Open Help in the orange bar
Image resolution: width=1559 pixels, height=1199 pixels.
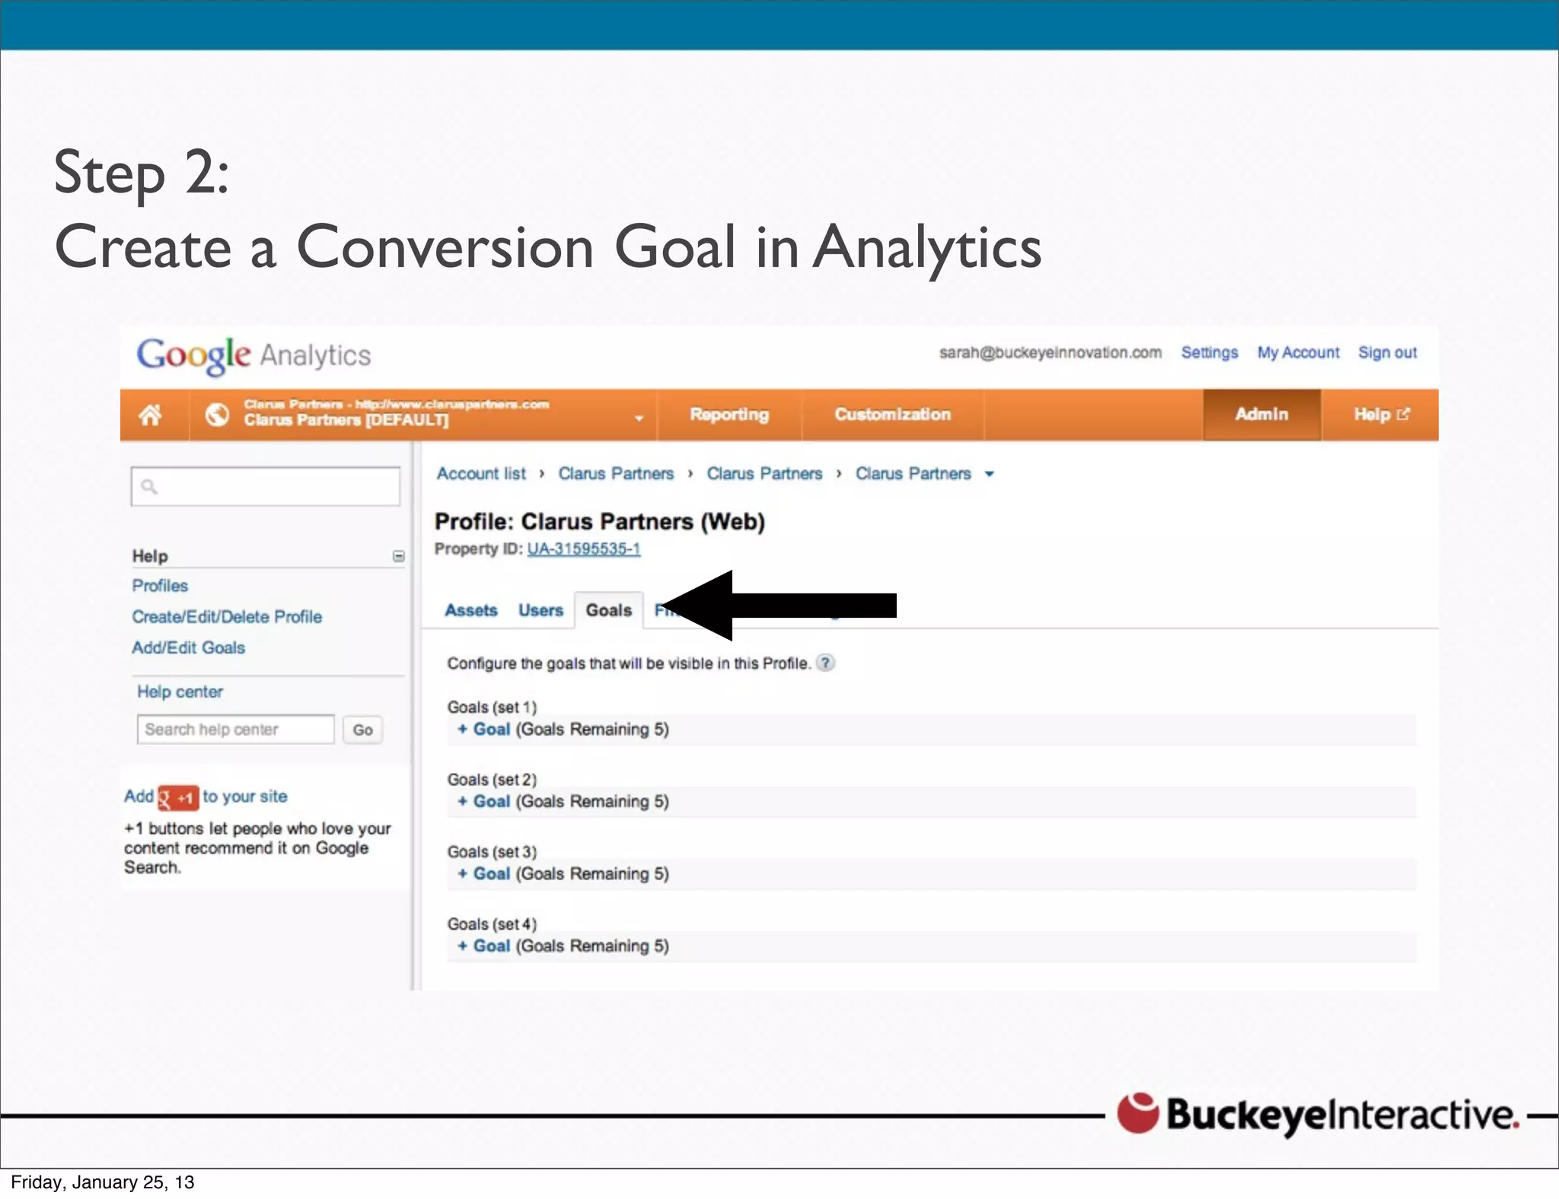coord(1381,415)
